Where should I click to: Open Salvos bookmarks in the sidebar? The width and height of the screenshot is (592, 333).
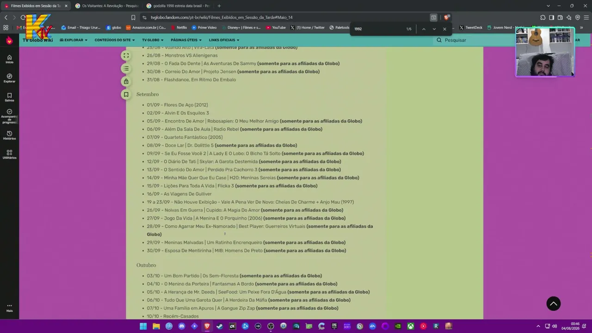pyautogui.click(x=9, y=97)
